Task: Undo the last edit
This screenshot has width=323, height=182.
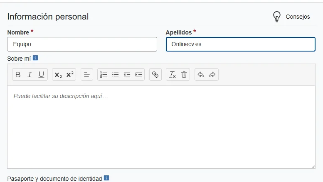Action: [x=201, y=74]
